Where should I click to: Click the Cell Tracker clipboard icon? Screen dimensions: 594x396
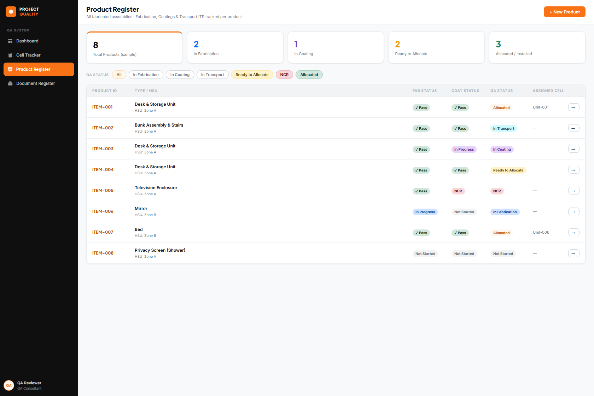coord(10,55)
